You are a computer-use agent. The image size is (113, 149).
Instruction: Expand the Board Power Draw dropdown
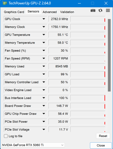coord(44,106)
